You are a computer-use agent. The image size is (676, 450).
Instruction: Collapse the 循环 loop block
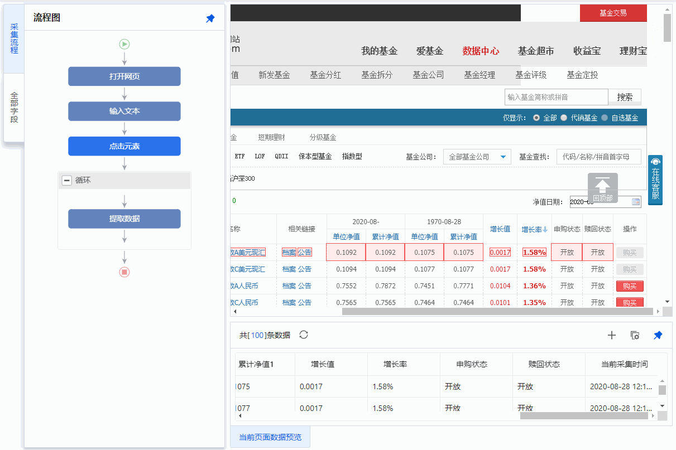[x=67, y=180]
